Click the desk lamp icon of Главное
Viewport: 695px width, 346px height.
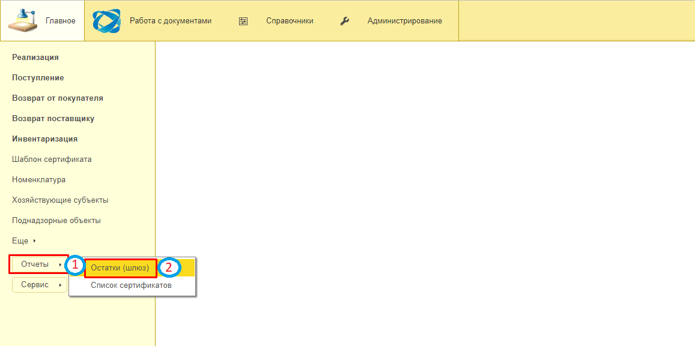[22, 20]
